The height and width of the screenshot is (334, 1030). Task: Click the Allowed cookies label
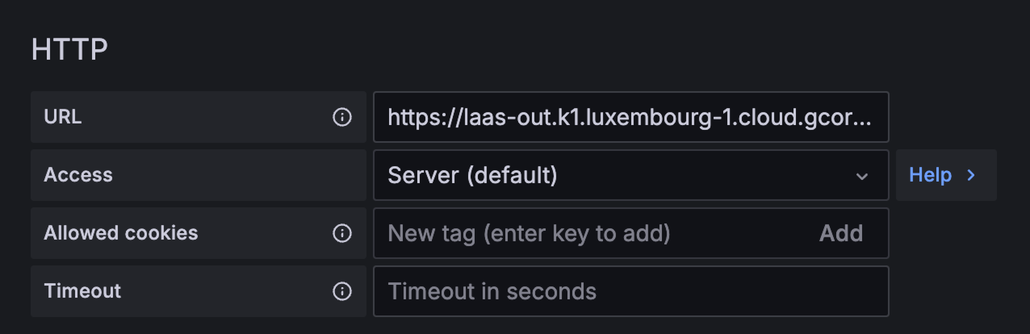tap(121, 233)
